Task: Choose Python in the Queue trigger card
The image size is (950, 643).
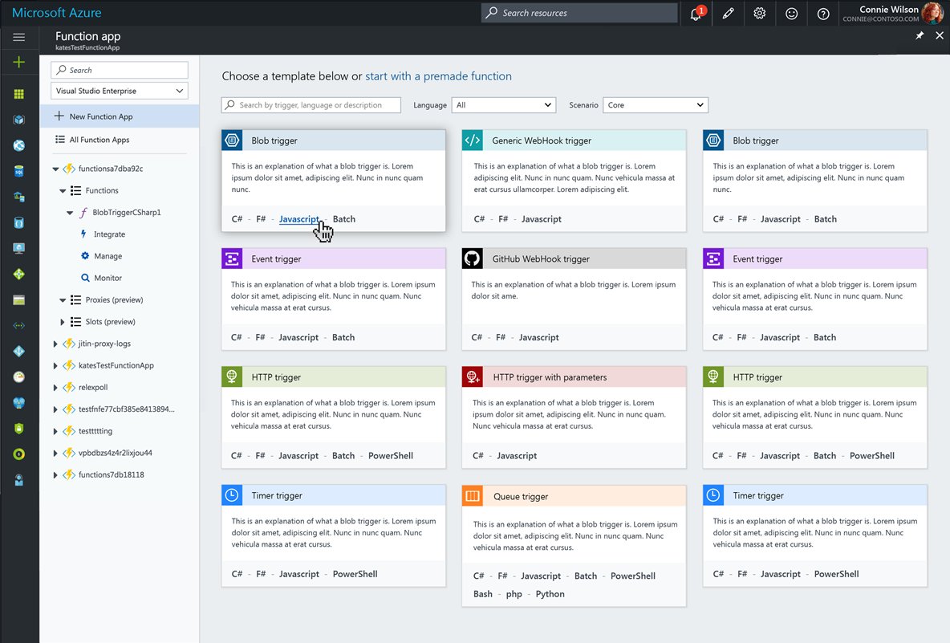Action: (x=550, y=594)
